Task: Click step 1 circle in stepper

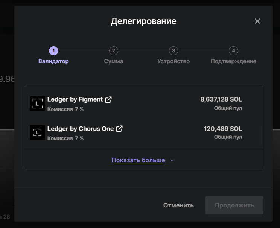Action: point(53,50)
